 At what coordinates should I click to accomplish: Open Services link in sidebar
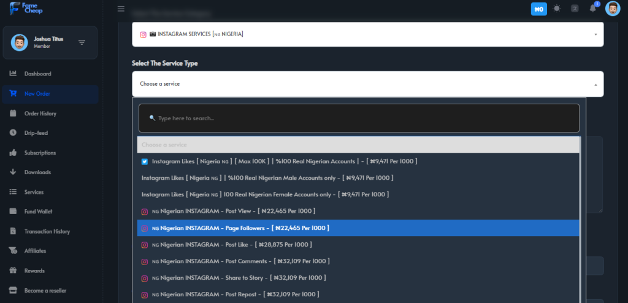pos(34,193)
